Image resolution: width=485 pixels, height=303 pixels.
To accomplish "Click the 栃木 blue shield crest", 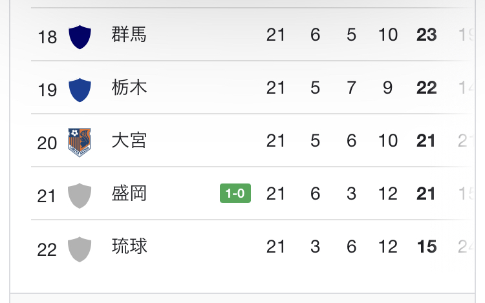I will (x=80, y=89).
